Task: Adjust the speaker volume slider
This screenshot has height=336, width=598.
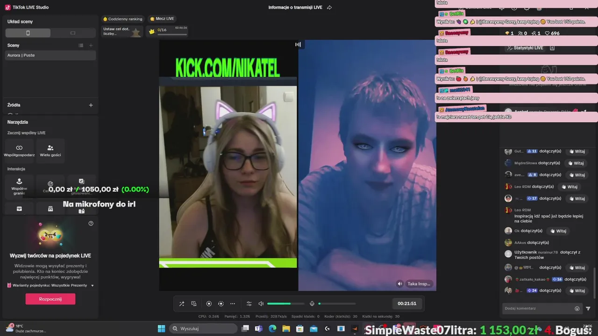Action: [x=285, y=304]
